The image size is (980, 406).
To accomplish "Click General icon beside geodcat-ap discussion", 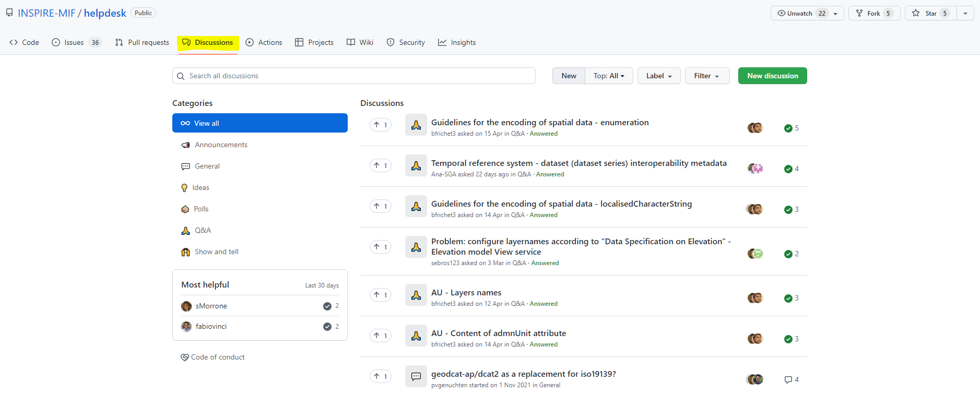I will [x=416, y=376].
